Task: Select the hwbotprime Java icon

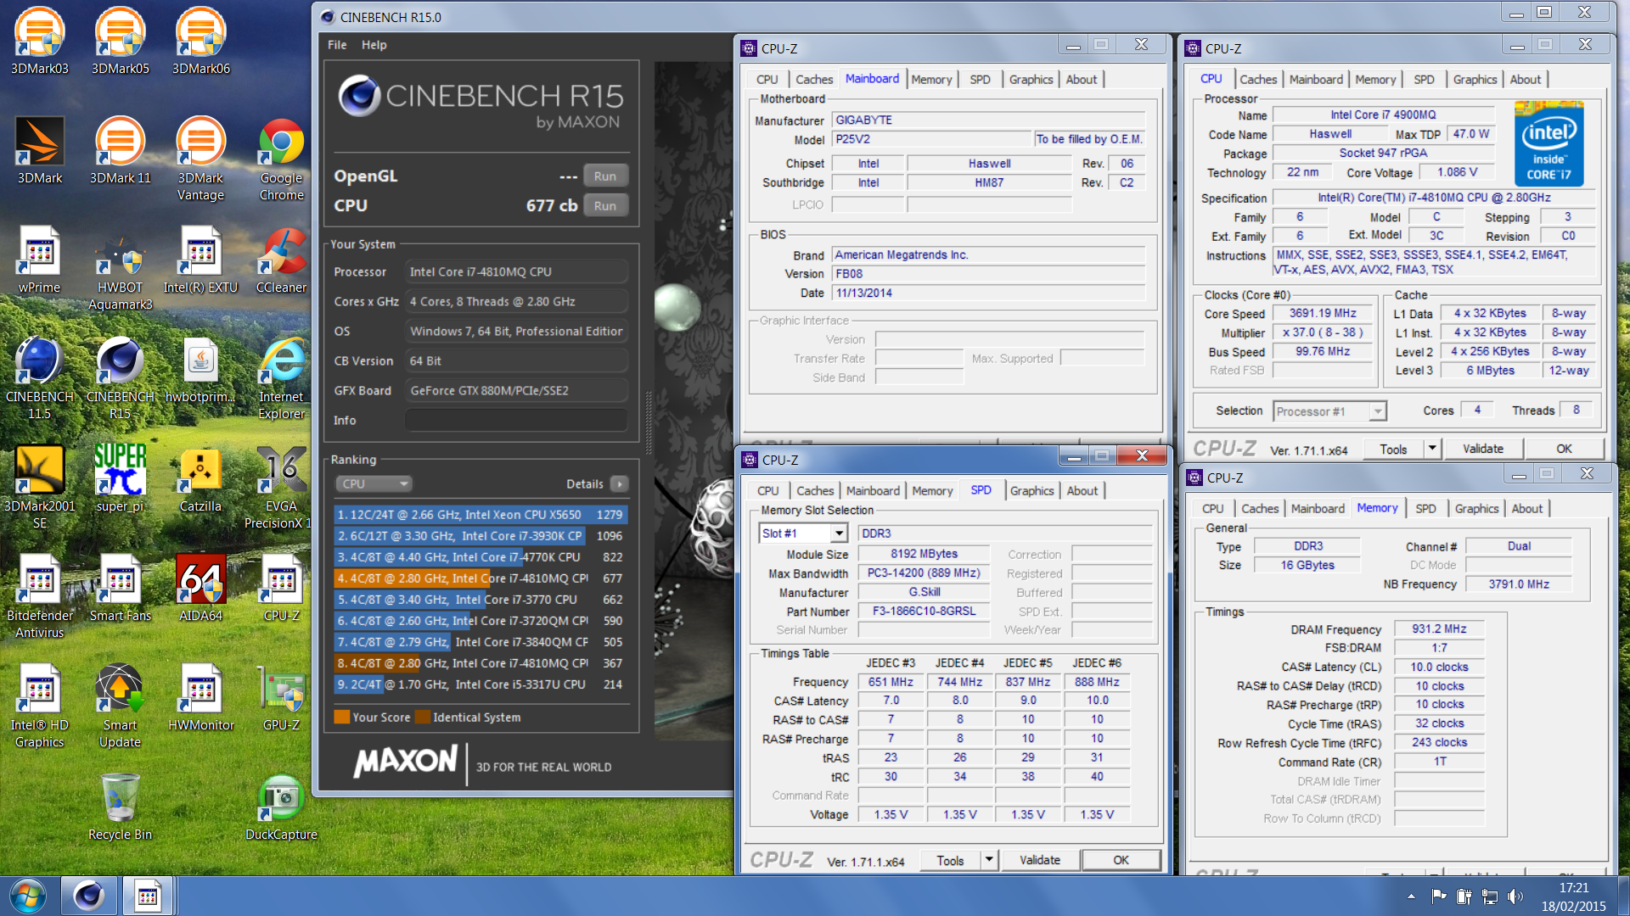Action: (x=200, y=370)
